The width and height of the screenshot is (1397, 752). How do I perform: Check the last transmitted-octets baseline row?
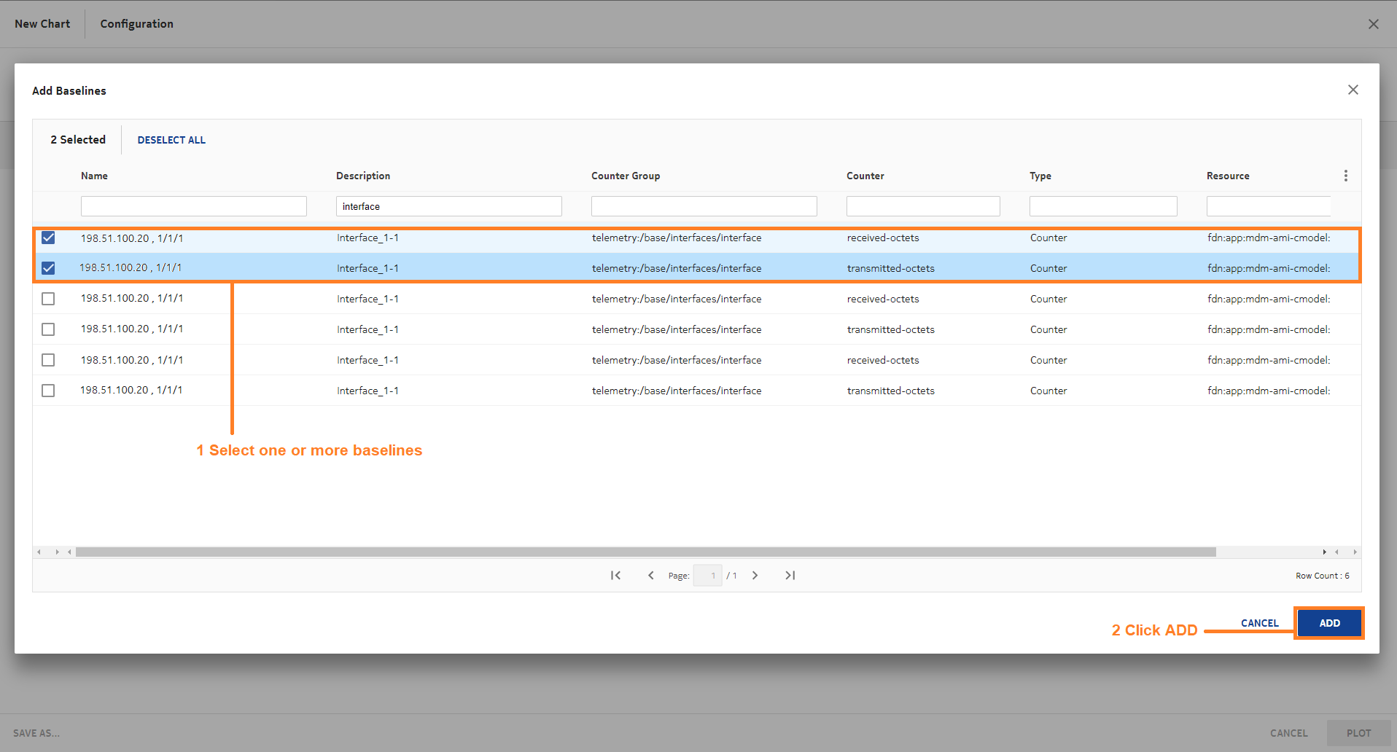coord(48,391)
